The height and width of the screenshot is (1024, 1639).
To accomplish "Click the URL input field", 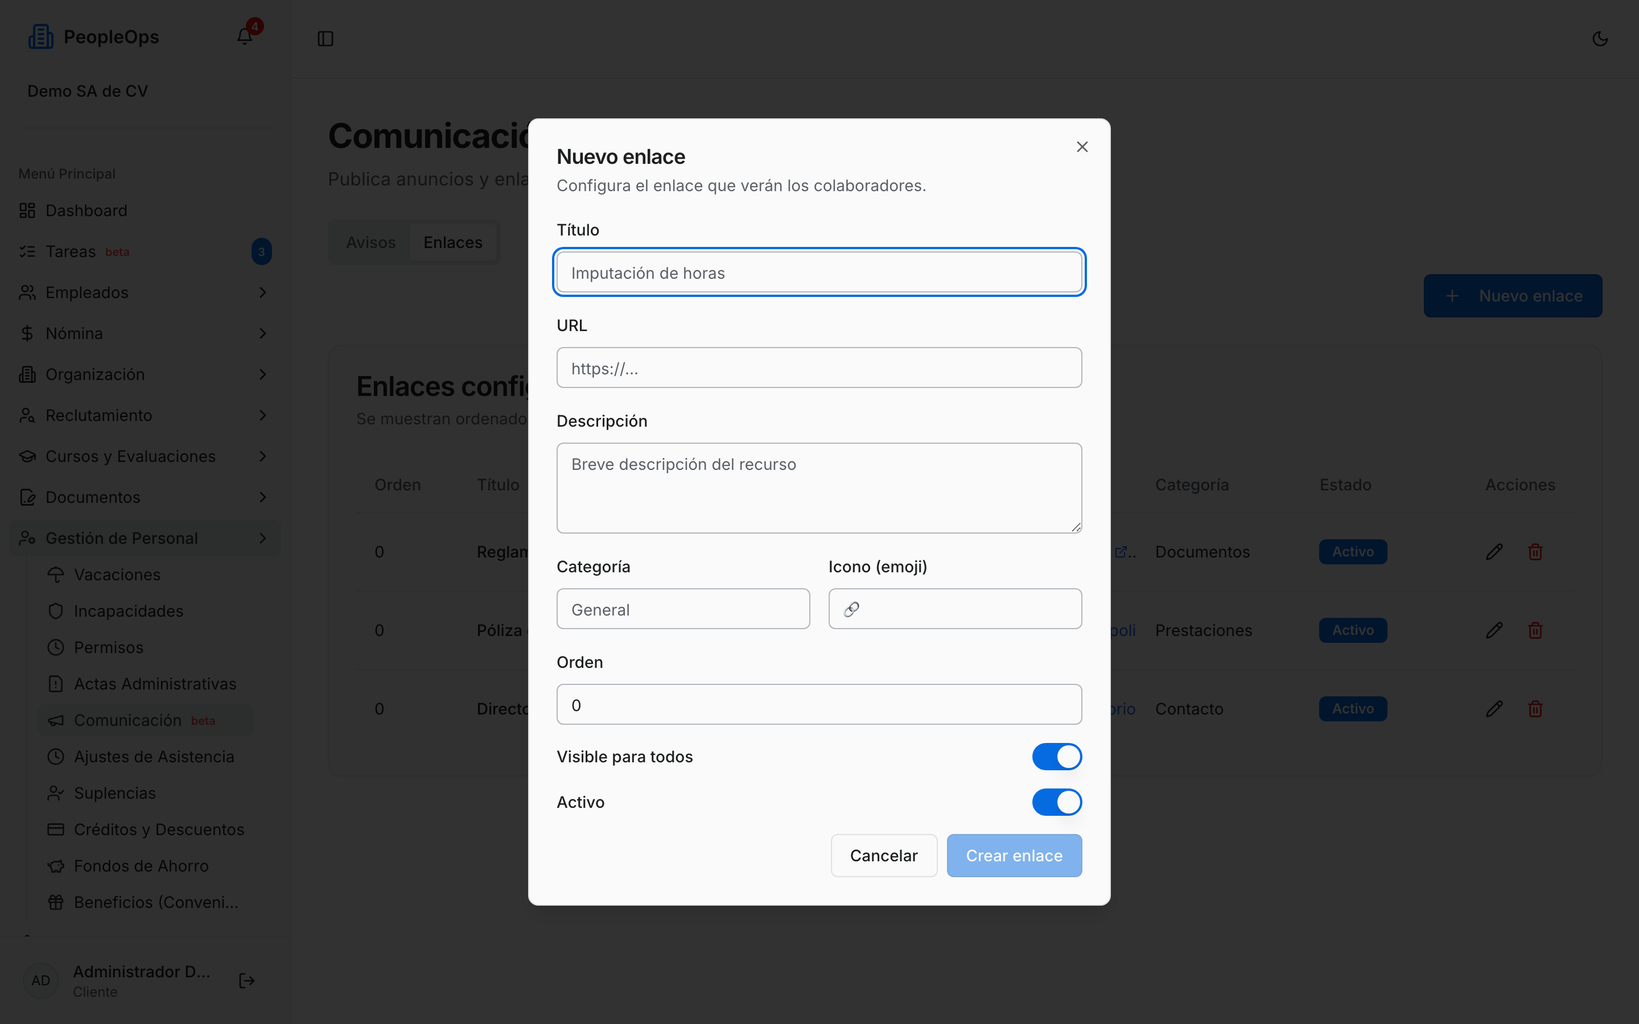I will tap(819, 368).
